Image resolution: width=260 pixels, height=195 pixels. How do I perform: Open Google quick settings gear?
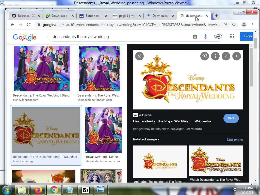219,36
